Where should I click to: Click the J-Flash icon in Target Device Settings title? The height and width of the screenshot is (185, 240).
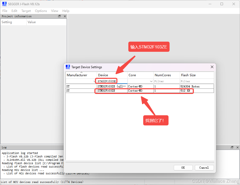click(68, 67)
